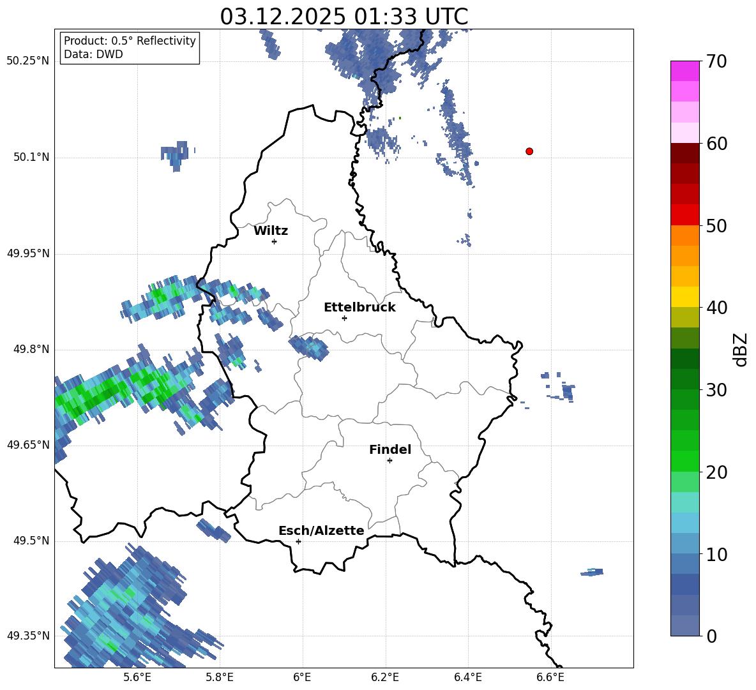The width and height of the screenshot is (756, 690).
Task: Click the Esch/Alzette location cross marker
Action: pyautogui.click(x=298, y=541)
